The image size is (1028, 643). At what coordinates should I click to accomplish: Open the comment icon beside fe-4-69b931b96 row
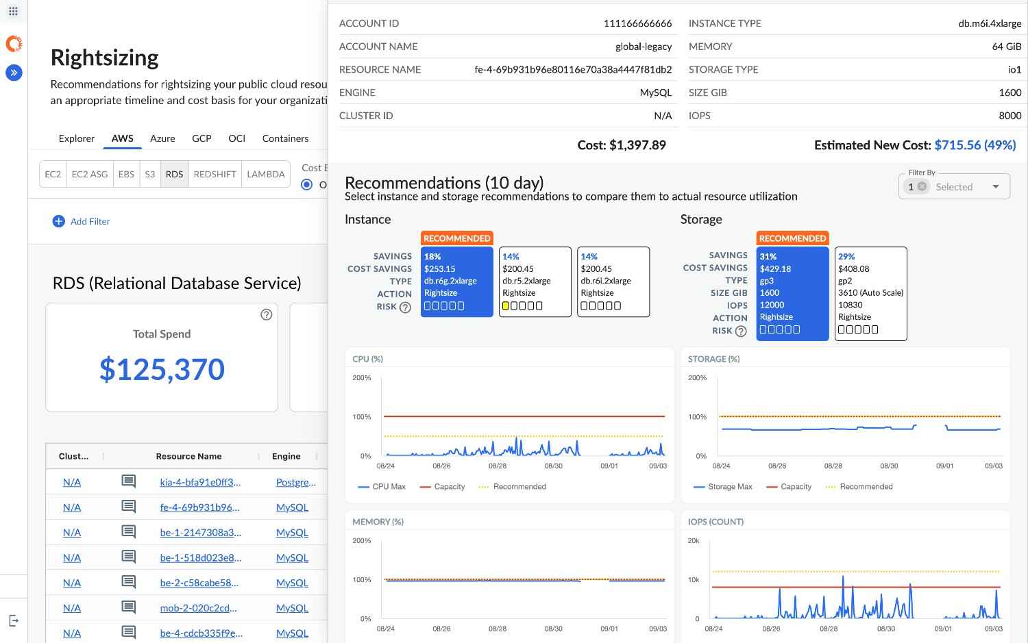click(x=128, y=507)
